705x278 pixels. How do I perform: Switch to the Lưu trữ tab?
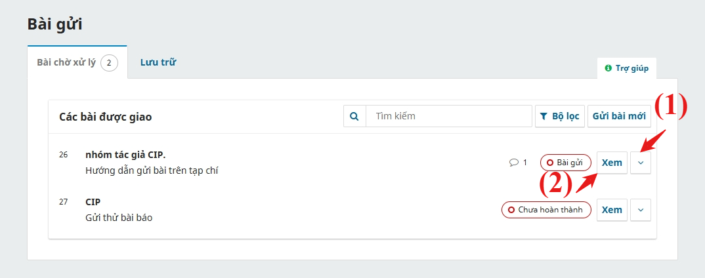pos(158,62)
